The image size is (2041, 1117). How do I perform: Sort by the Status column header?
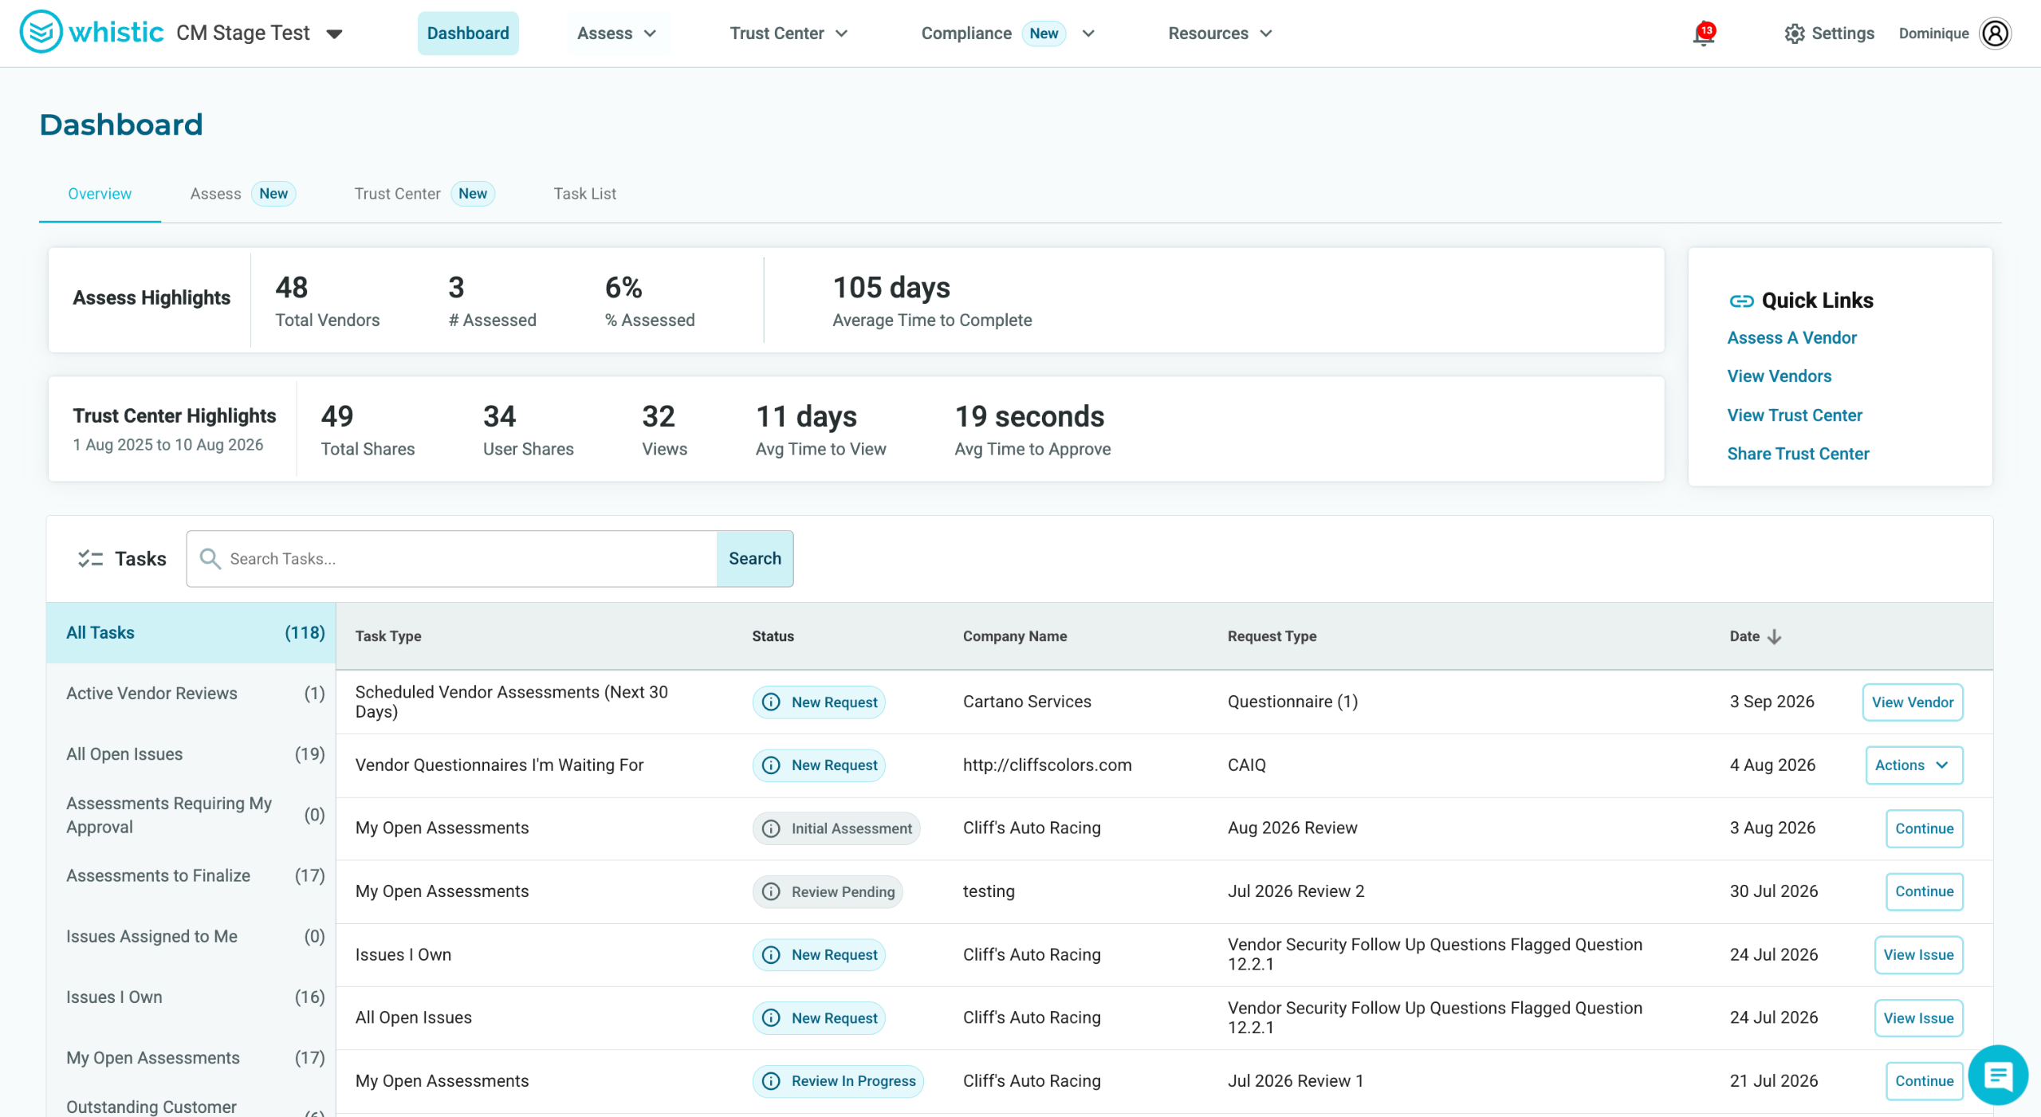coord(773,636)
